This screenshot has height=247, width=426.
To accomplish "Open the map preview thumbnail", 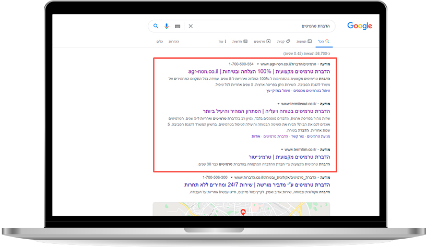I will [241, 209].
